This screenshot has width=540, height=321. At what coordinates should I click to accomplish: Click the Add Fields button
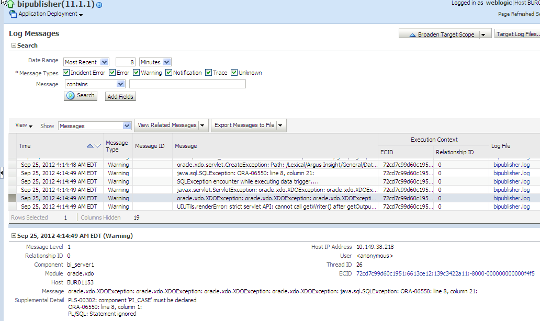point(120,97)
